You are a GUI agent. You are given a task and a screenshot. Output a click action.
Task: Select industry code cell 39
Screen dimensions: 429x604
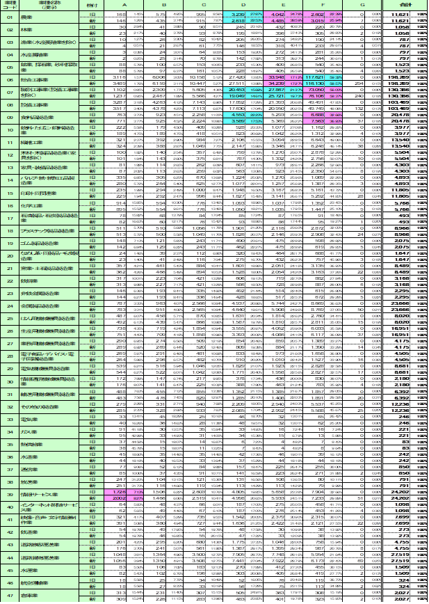(10, 495)
